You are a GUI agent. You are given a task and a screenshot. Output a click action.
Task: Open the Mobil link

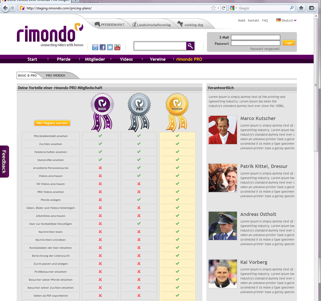tap(241, 20)
